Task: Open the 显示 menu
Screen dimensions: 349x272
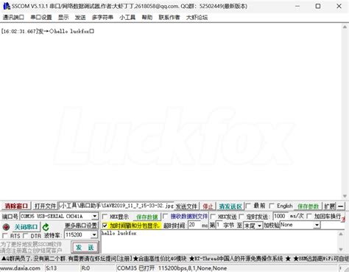Action: point(63,17)
